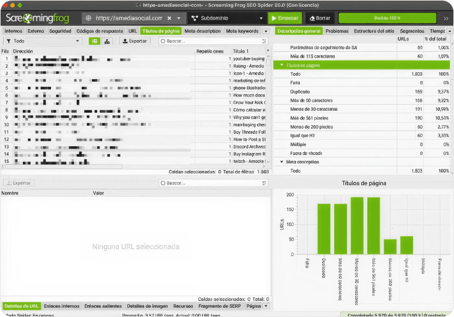Export the upper table with Exportar
The image size is (454, 317).
pyautogui.click(x=135, y=41)
